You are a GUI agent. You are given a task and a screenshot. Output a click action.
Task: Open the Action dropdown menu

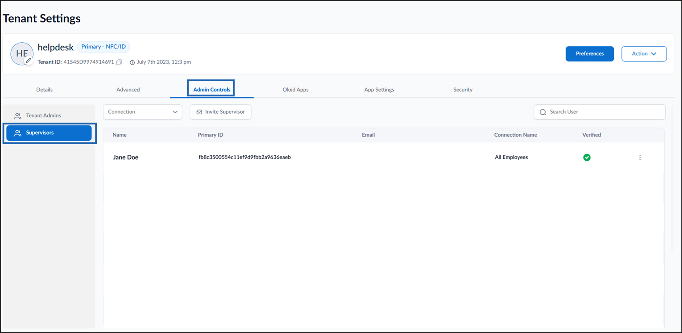click(644, 54)
